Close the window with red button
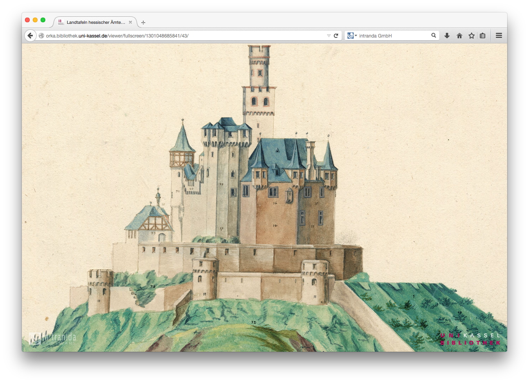 click(x=27, y=20)
